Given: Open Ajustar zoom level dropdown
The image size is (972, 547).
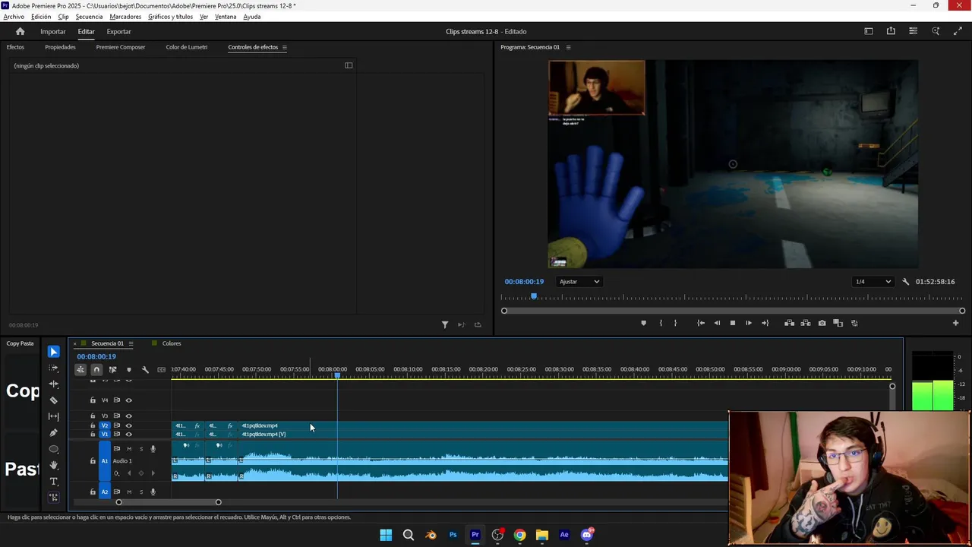Looking at the screenshot, I should click(x=579, y=282).
